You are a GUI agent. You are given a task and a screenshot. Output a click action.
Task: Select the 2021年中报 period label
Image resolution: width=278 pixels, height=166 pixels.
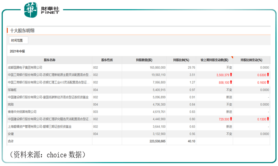(17, 51)
